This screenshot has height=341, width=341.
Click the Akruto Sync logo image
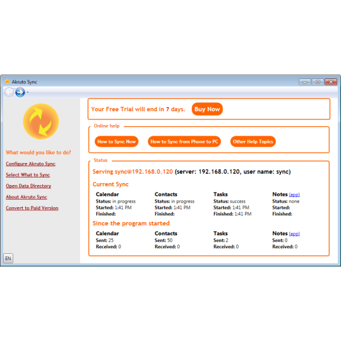click(41, 121)
